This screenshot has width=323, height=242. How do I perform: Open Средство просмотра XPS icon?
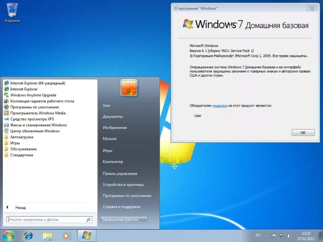tap(6, 119)
